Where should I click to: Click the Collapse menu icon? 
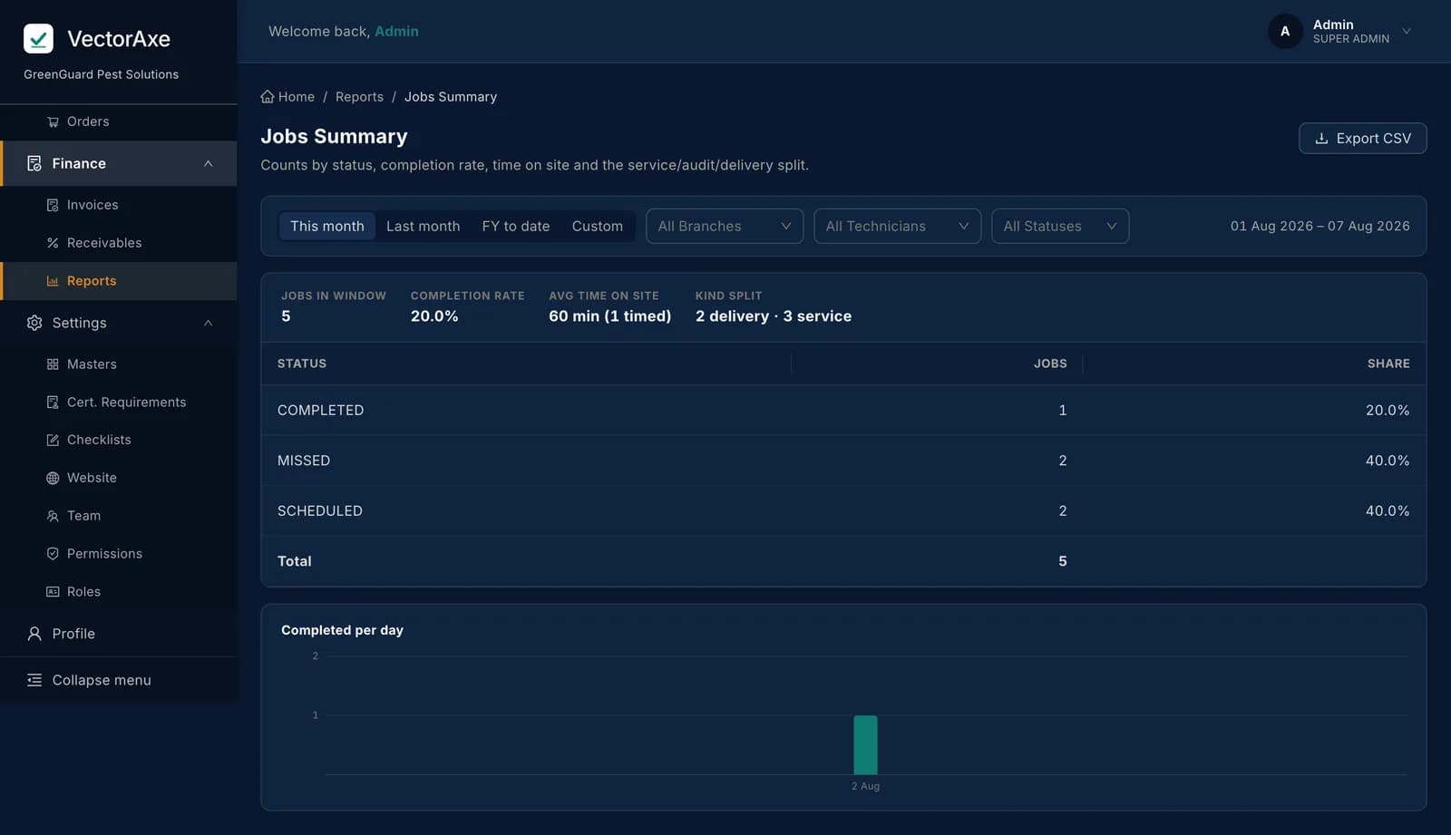pyautogui.click(x=34, y=680)
